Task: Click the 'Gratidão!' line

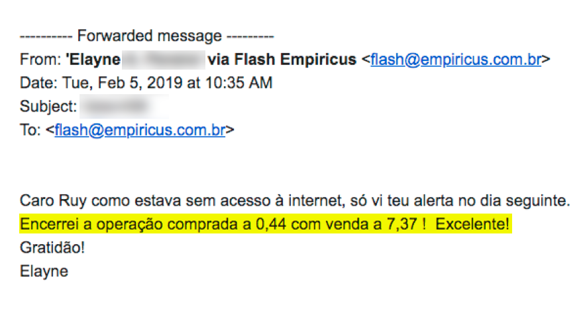Action: point(52,248)
